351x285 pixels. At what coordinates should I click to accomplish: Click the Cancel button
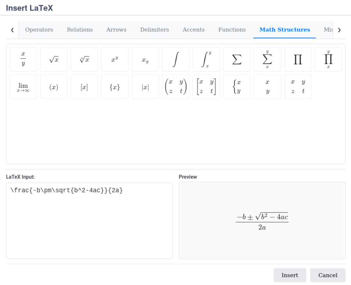(x=328, y=275)
